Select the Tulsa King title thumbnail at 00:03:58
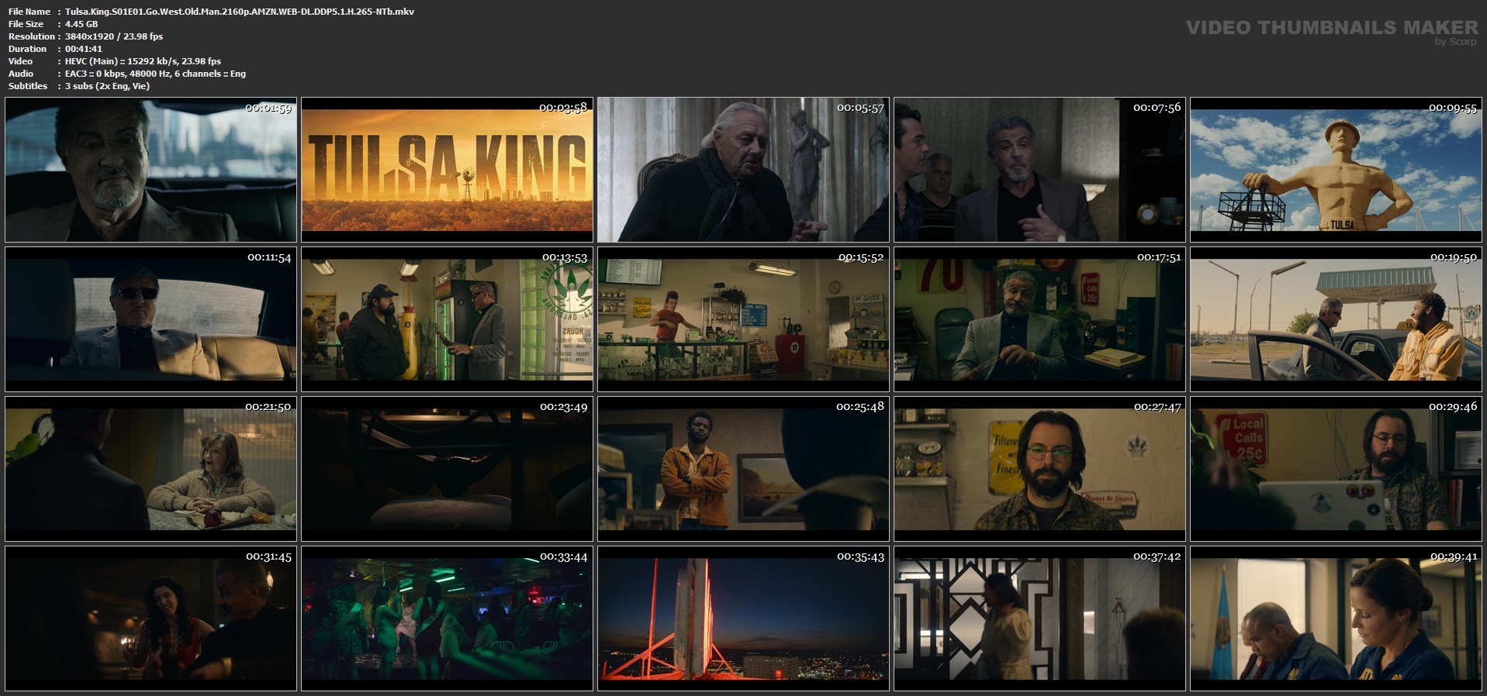Screen dimensions: 1487x696 pyautogui.click(x=447, y=170)
